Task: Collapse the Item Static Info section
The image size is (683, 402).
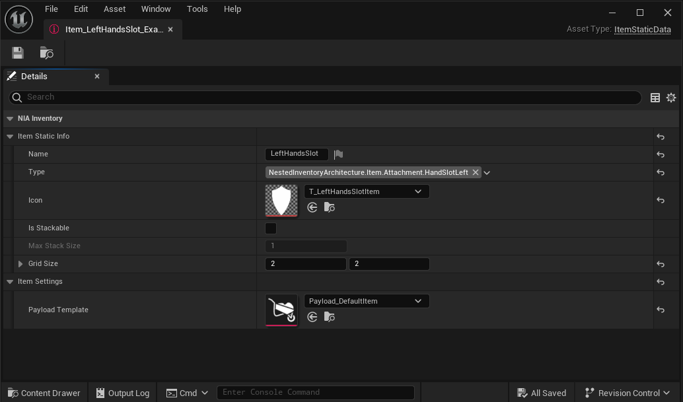Action: pyautogui.click(x=9, y=136)
